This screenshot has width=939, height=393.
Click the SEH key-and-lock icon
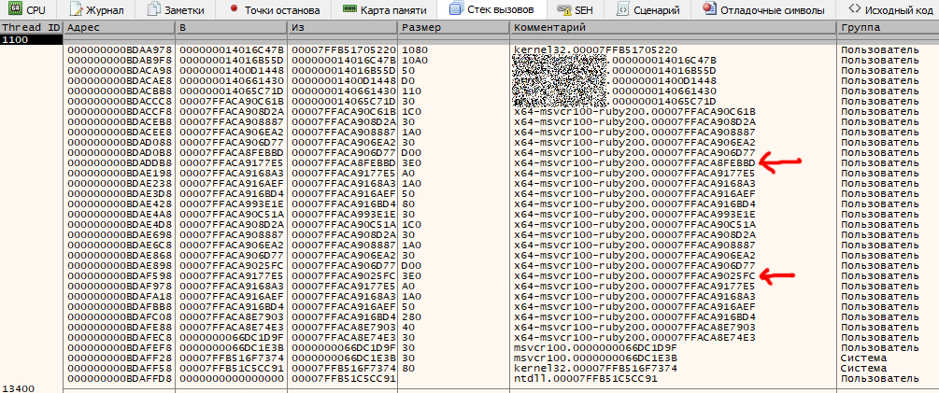tap(562, 9)
